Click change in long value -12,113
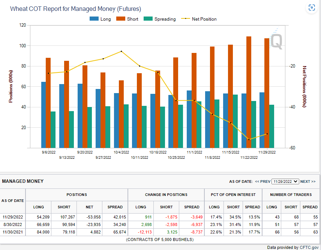Image resolution: width=321 pixels, height=250 pixels. pyautogui.click(x=145, y=232)
